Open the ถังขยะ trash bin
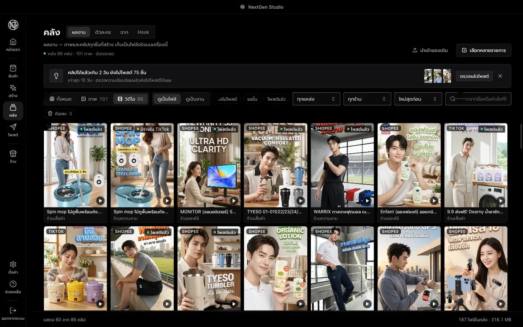The height and width of the screenshot is (327, 523). coord(60,113)
